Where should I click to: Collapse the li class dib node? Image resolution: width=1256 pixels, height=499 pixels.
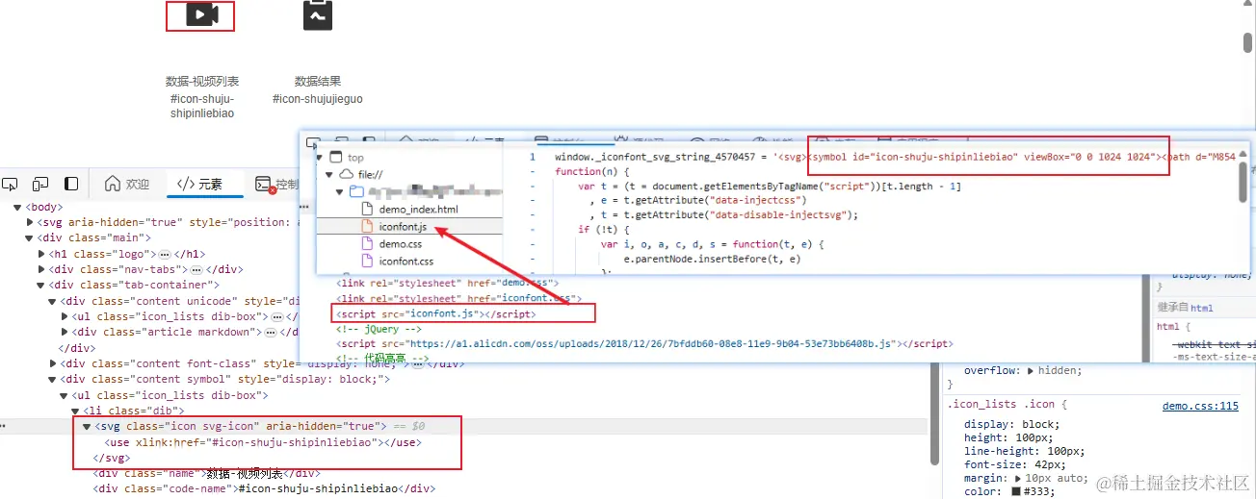(x=76, y=411)
